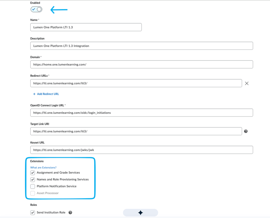Focus the Redirect URLs input field
270x218 pixels.
[136, 83]
